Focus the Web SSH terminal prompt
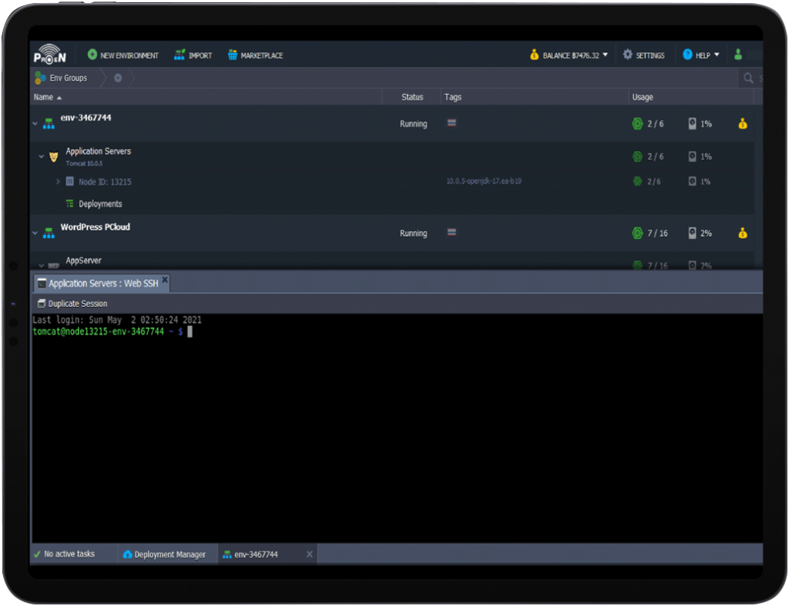 (x=190, y=332)
